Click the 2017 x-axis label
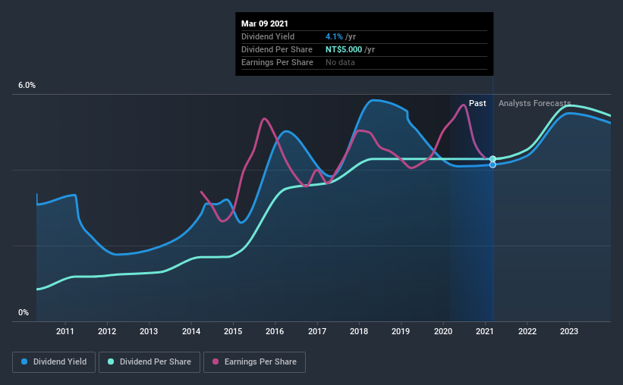Image resolution: width=623 pixels, height=385 pixels. coord(317,331)
